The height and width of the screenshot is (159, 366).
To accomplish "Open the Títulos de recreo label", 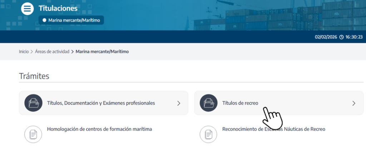I will click(x=240, y=103).
